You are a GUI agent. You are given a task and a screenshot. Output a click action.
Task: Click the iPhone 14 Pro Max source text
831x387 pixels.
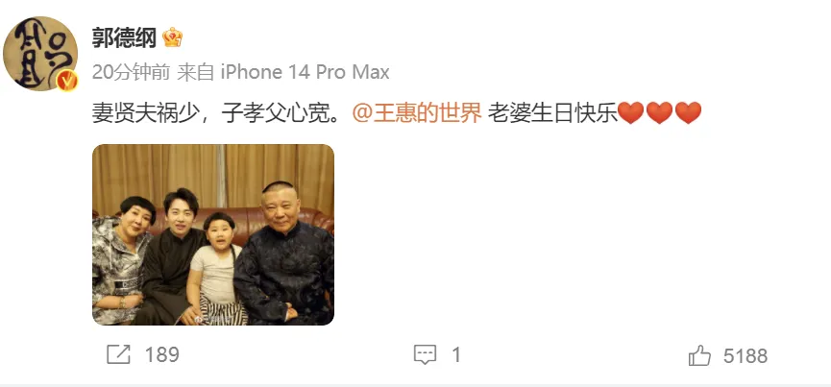[305, 72]
